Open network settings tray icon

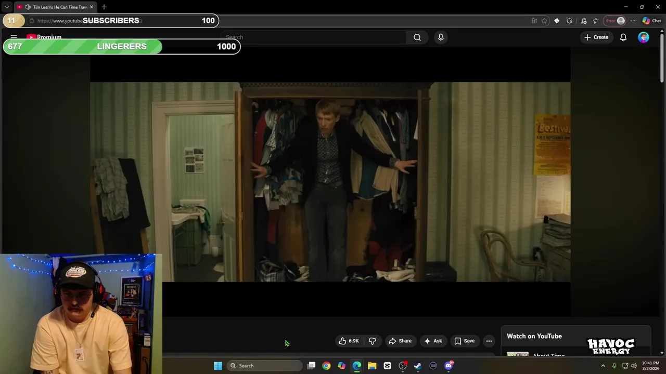[x=625, y=366]
